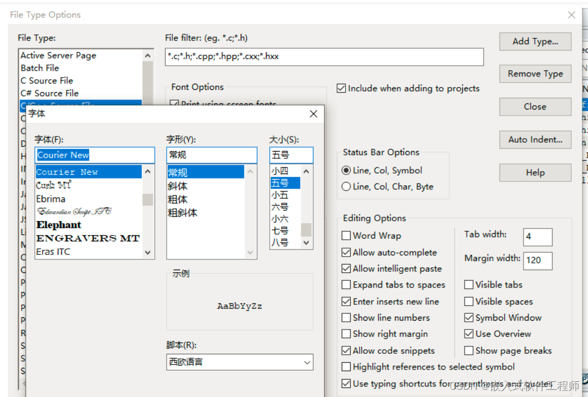The image size is (588, 397).
Task: Select 粗体 bold font style
Action: 205,199
